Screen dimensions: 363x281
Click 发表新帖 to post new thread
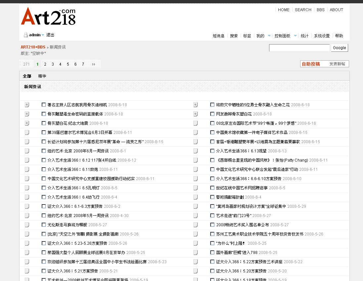pos(337,64)
